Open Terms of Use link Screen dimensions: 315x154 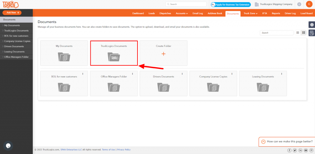pos(109,150)
